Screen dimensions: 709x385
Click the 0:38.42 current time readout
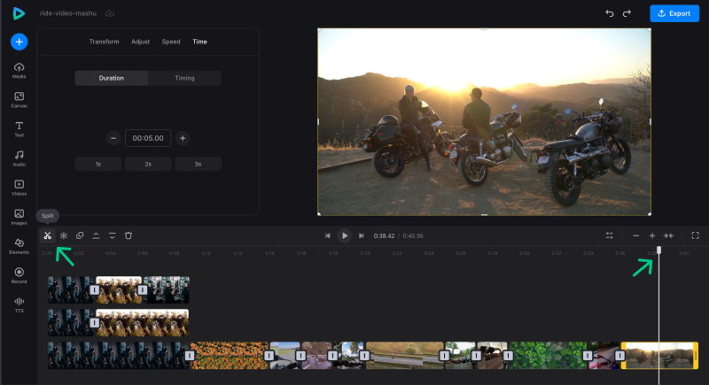tap(384, 235)
